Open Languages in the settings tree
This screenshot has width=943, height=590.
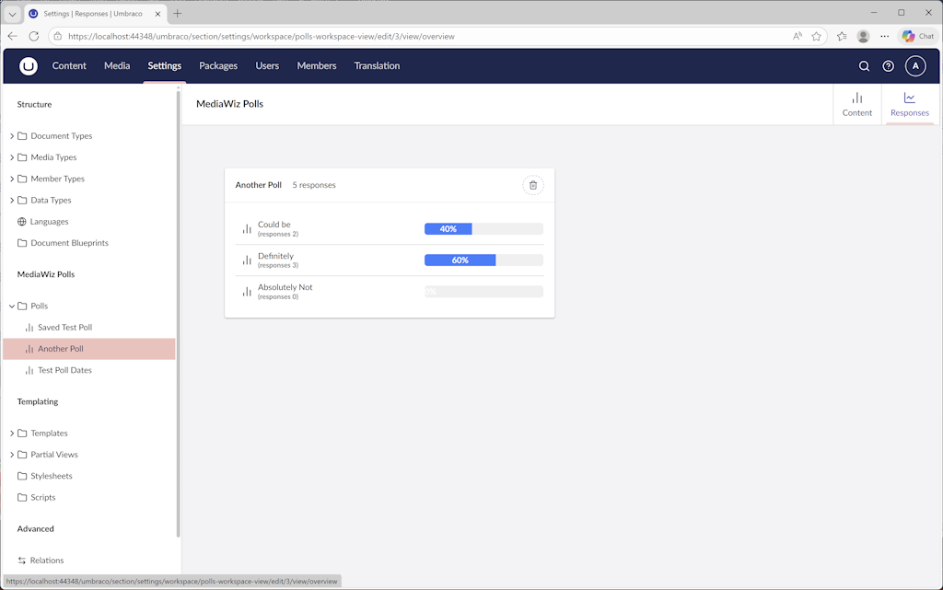(49, 222)
